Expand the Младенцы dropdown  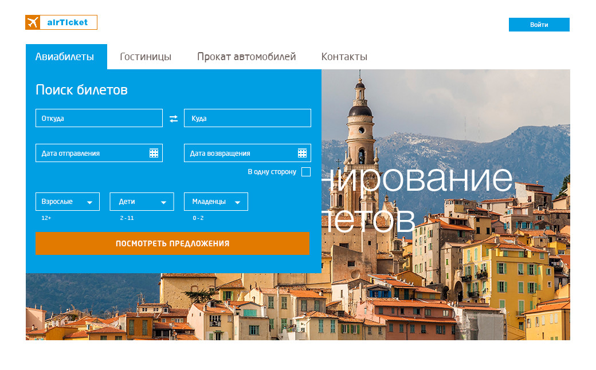point(216,202)
